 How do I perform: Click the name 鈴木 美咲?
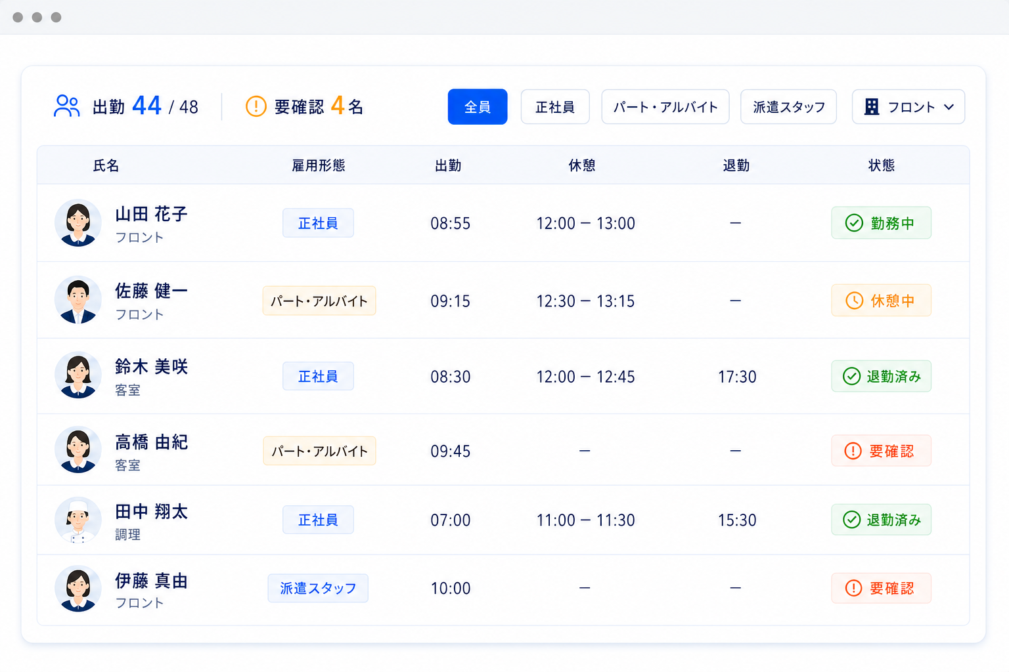[x=151, y=366]
